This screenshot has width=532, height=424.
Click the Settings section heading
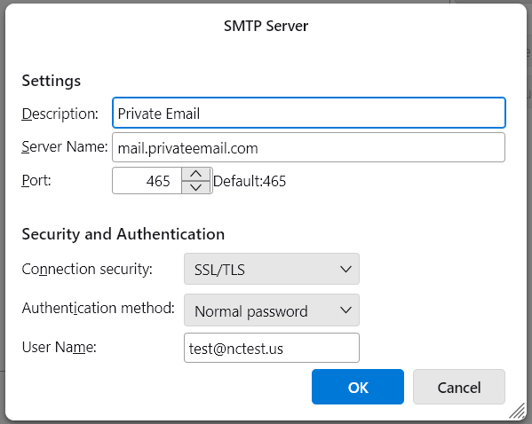coord(52,81)
